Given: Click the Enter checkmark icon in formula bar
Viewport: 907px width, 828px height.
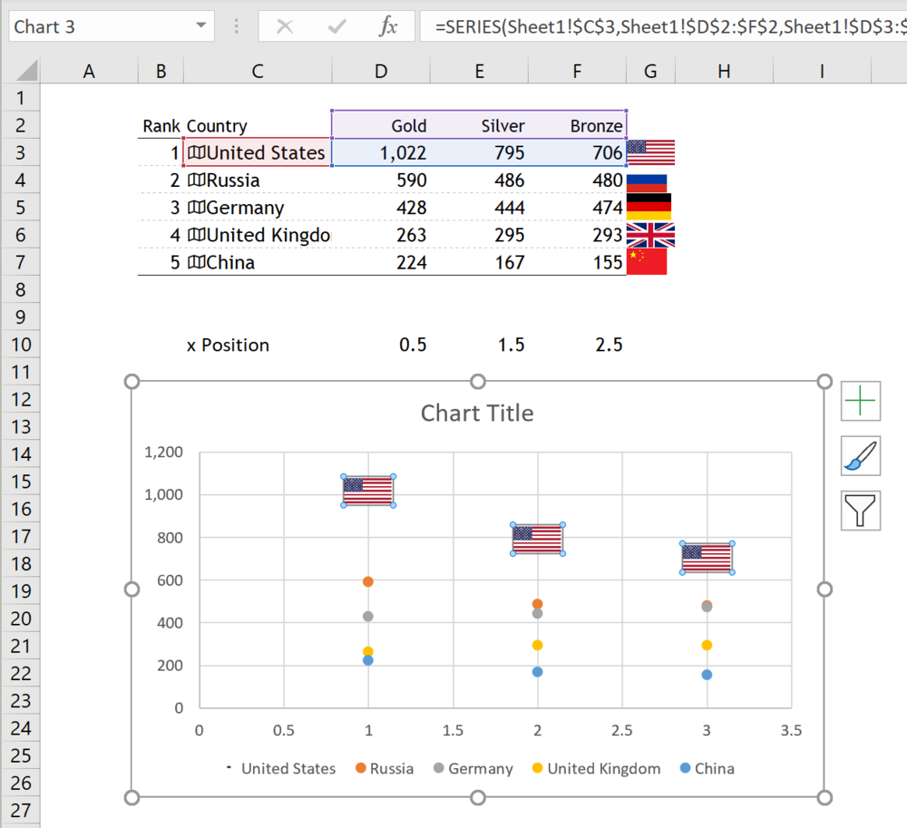Looking at the screenshot, I should tap(336, 26).
